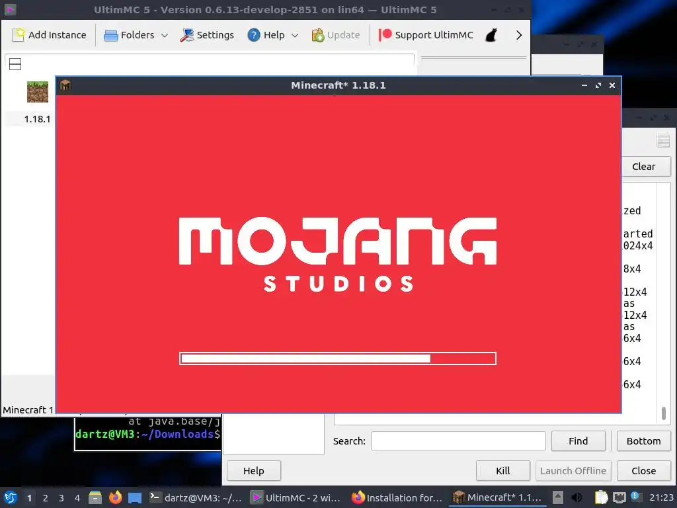Image resolution: width=677 pixels, height=508 pixels.
Task: Open the Folders toolbar button
Action: click(129, 35)
